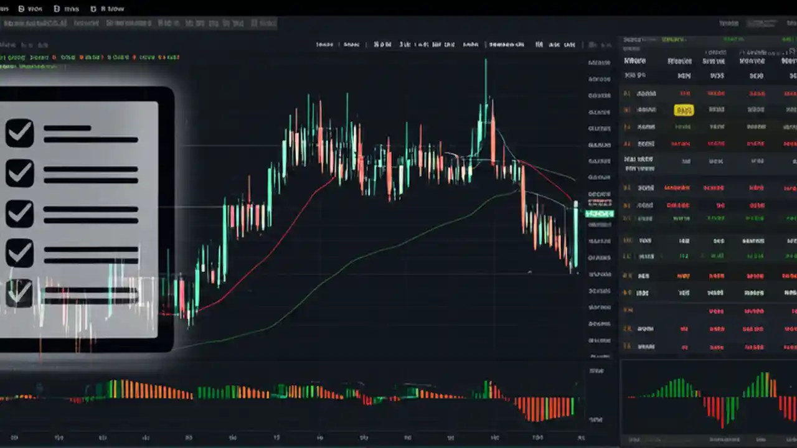Toggle the third checkbox on the checklist card

19,215
